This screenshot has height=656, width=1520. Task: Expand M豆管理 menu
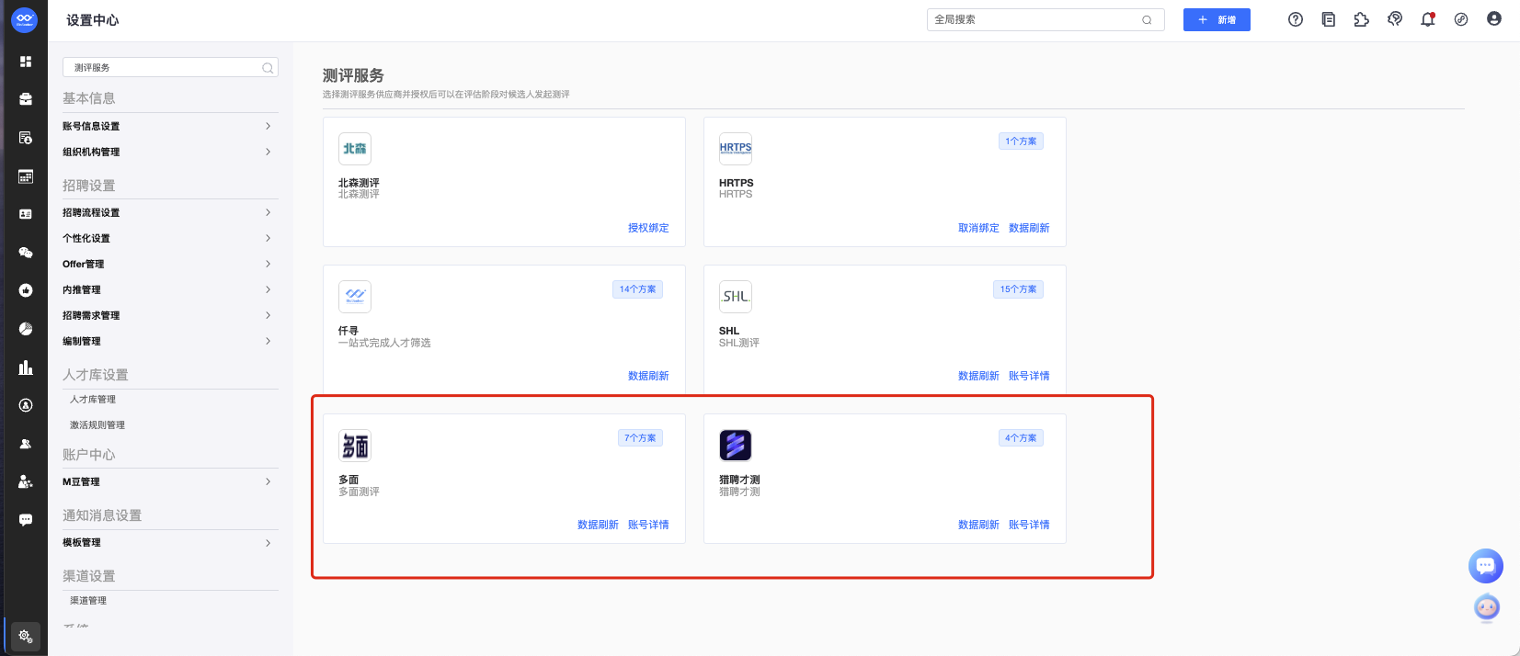[x=170, y=481]
